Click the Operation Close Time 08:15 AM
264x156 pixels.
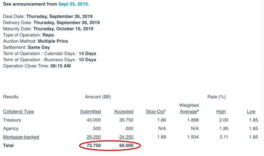[61, 66]
